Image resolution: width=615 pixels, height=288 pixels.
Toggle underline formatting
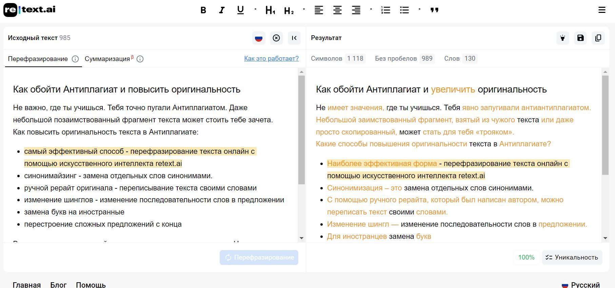point(240,10)
